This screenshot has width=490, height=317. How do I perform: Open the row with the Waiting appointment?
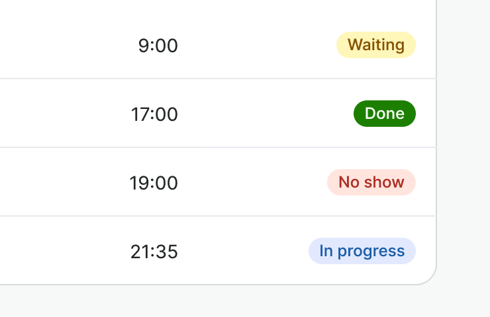218,45
